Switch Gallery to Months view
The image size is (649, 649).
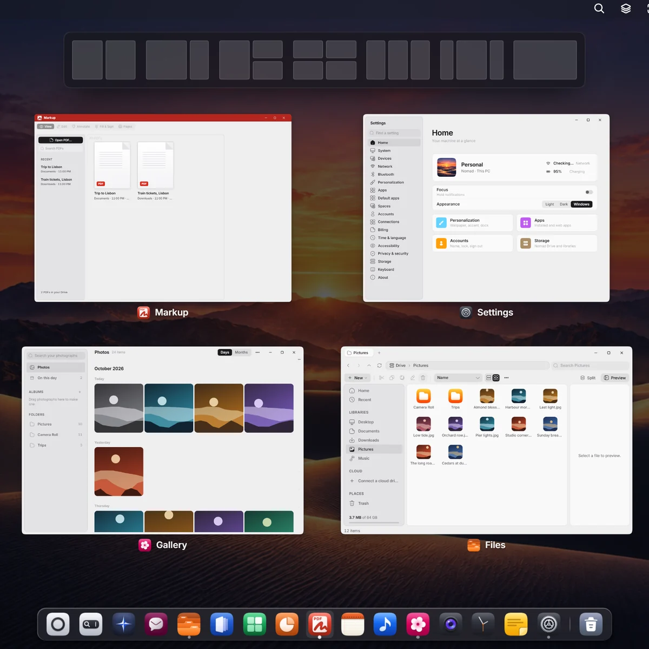coord(241,352)
